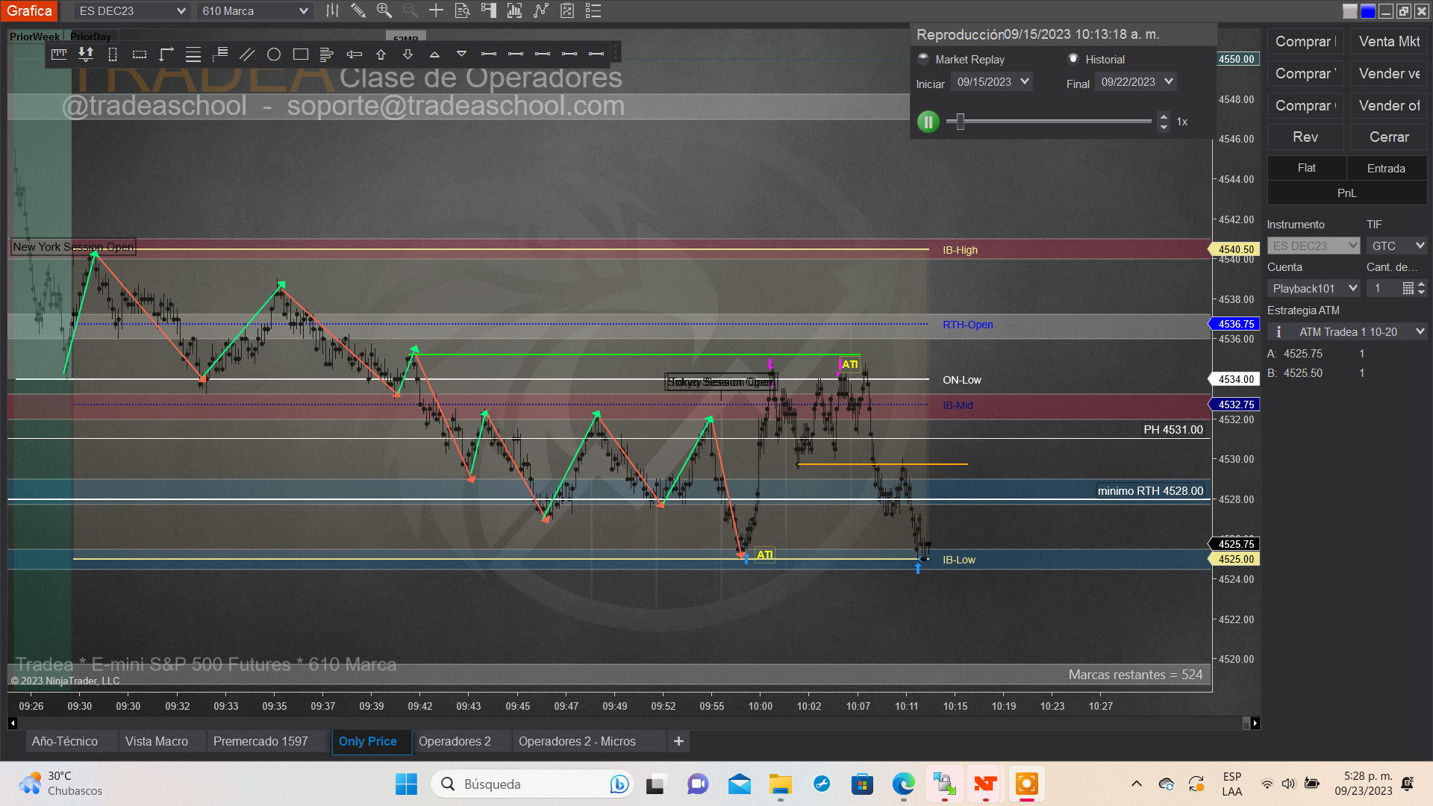
Task: Toggle the PriorDay button
Action: click(x=90, y=37)
